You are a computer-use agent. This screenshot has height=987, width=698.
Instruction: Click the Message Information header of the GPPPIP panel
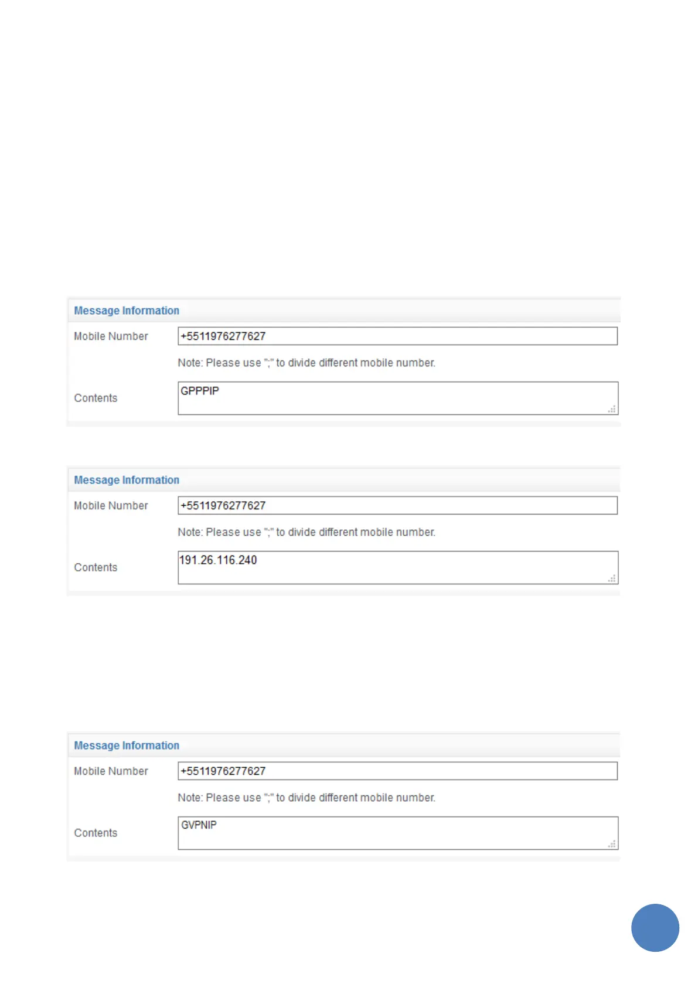127,311
